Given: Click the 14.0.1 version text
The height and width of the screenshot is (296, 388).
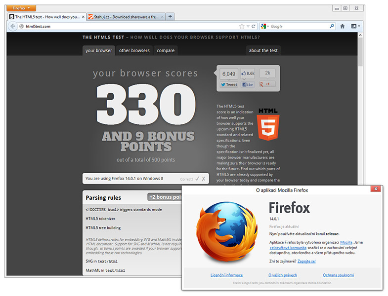Looking at the screenshot, I should point(274,219).
